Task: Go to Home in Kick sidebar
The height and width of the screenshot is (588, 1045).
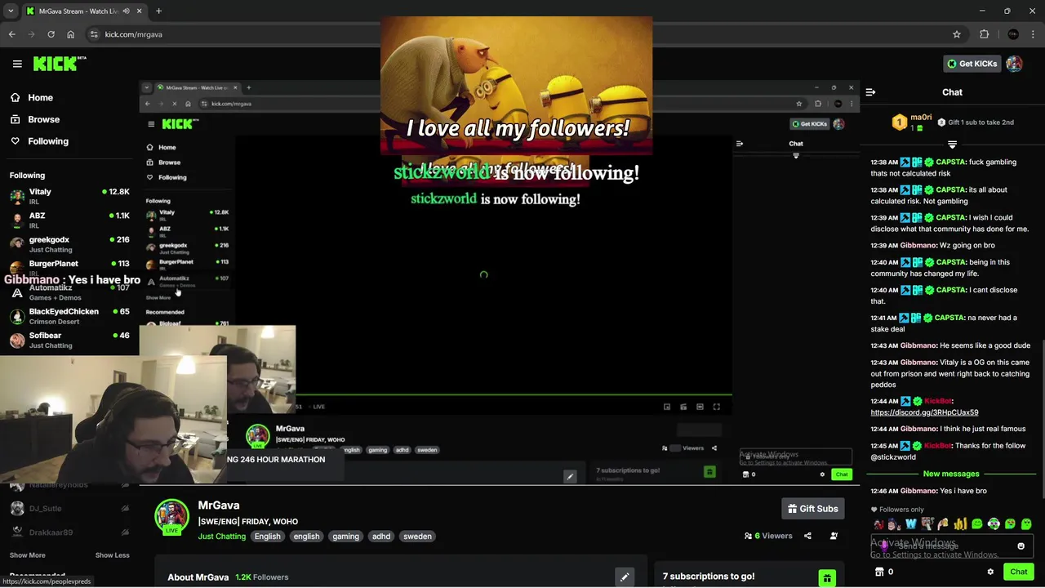Action: [x=40, y=98]
